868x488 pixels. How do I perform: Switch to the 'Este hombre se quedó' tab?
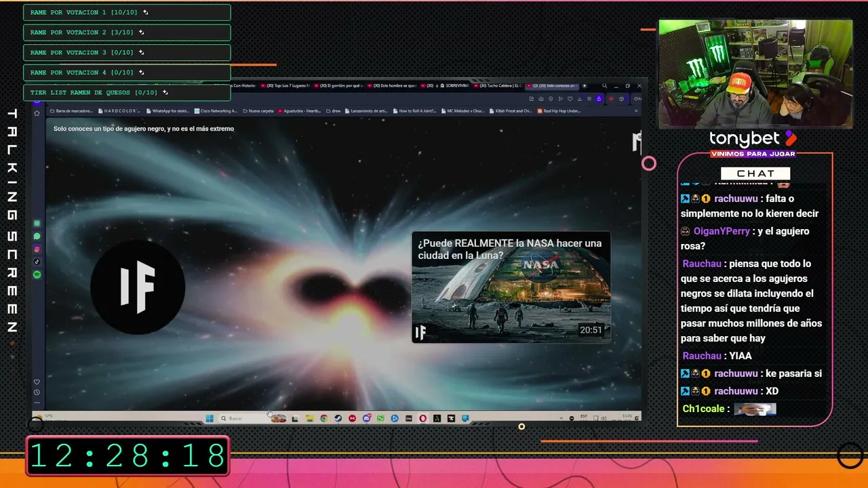click(x=392, y=86)
